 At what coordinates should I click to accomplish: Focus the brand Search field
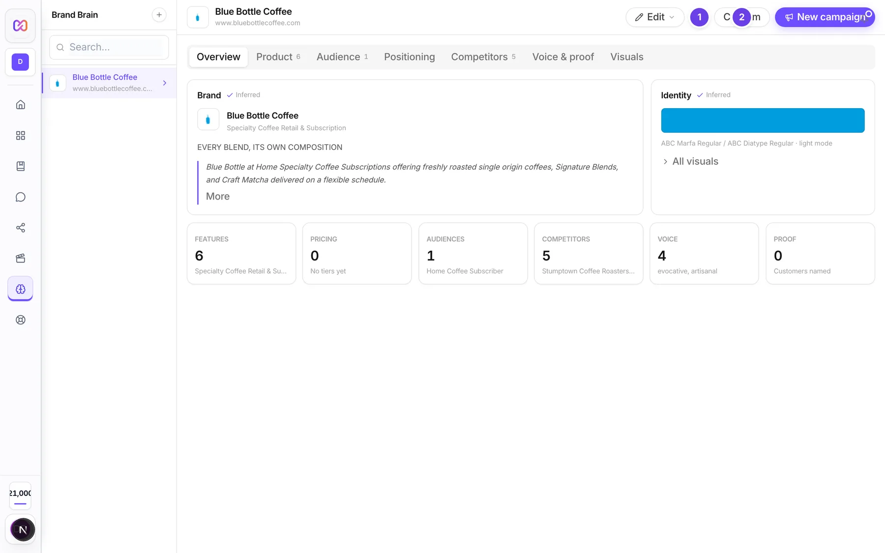[109, 47]
